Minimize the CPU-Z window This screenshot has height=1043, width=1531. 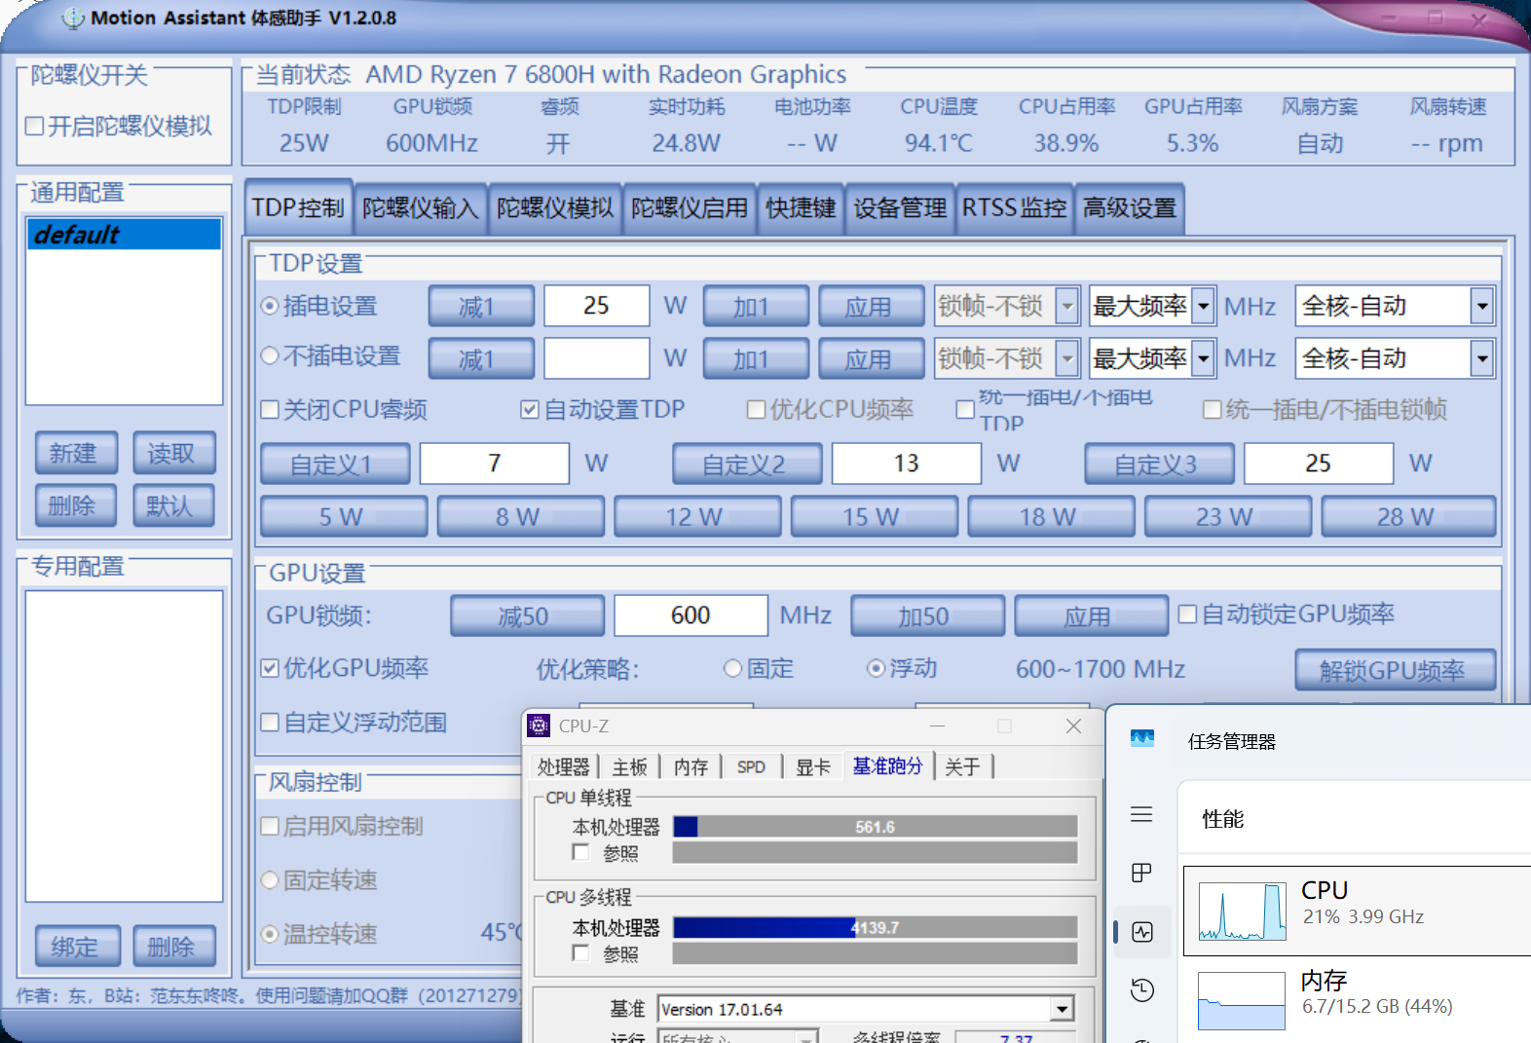click(x=937, y=726)
